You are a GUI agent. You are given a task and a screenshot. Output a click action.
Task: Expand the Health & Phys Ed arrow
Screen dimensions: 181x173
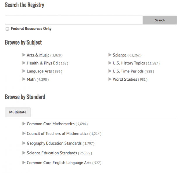(24, 63)
